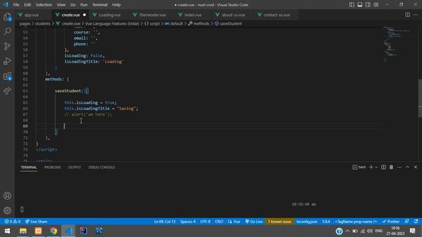
Task: Expand the students breadcrumb
Action: coord(43,24)
